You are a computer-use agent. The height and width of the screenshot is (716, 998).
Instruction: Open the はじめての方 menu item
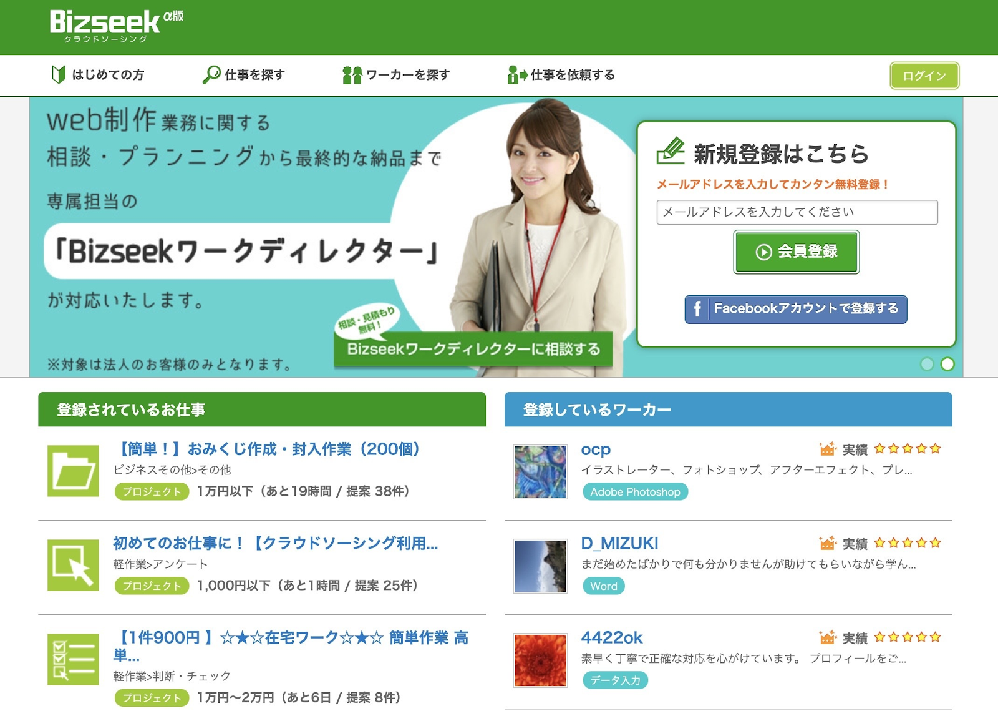98,75
